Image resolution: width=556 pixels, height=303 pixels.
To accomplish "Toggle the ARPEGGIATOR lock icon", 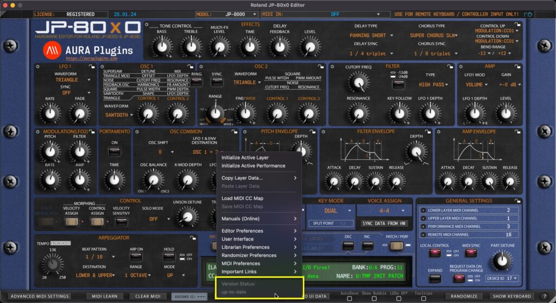I will click(193, 238).
